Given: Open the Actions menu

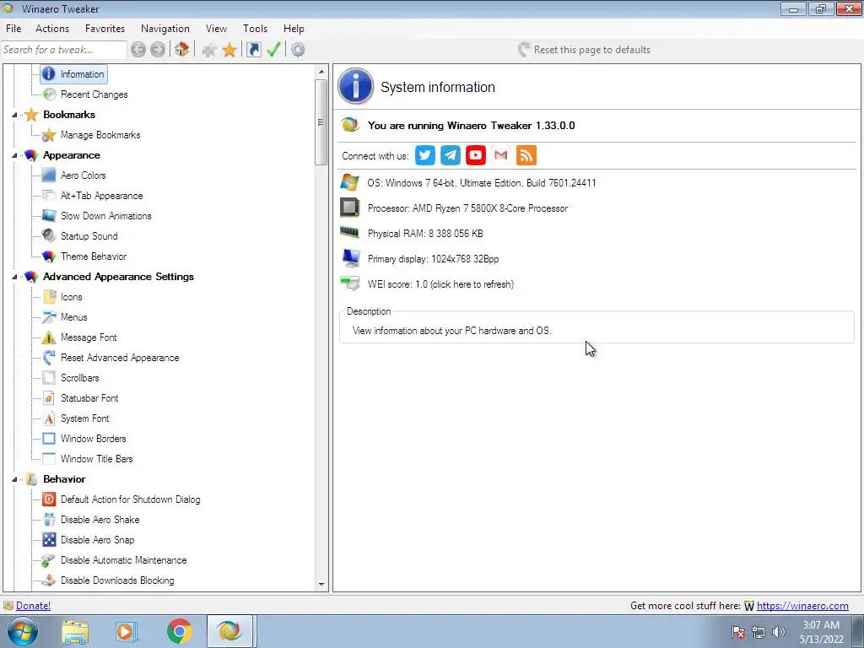Looking at the screenshot, I should [x=52, y=29].
